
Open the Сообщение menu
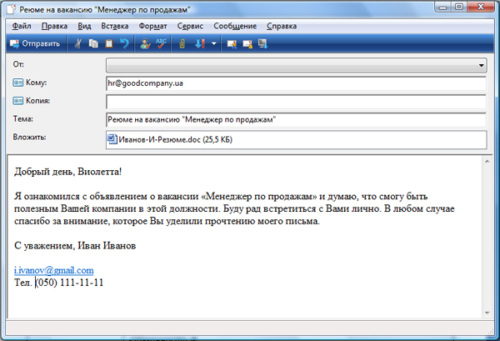click(235, 26)
